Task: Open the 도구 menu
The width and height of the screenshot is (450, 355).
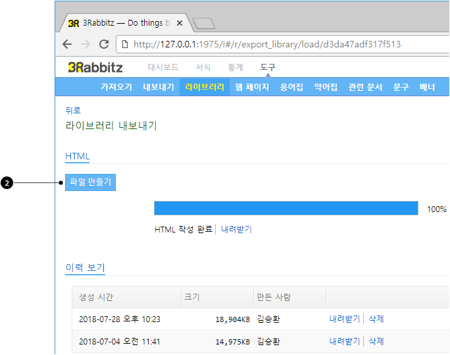Action: click(x=268, y=67)
